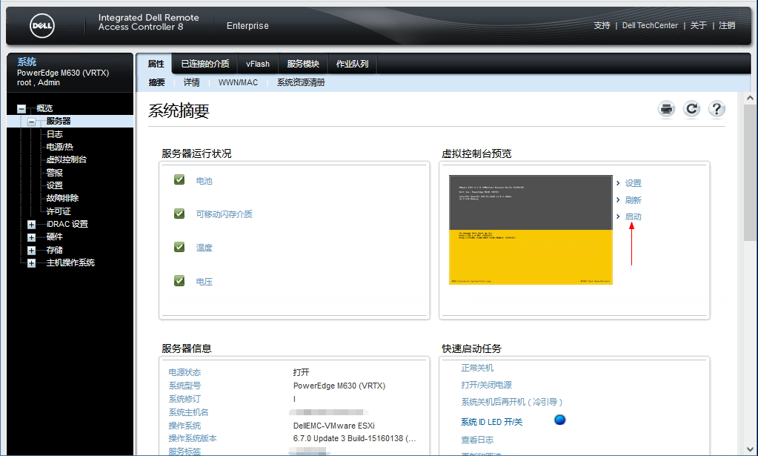Click the 系统型号 info label
This screenshot has height=456, width=758.
tap(184, 386)
